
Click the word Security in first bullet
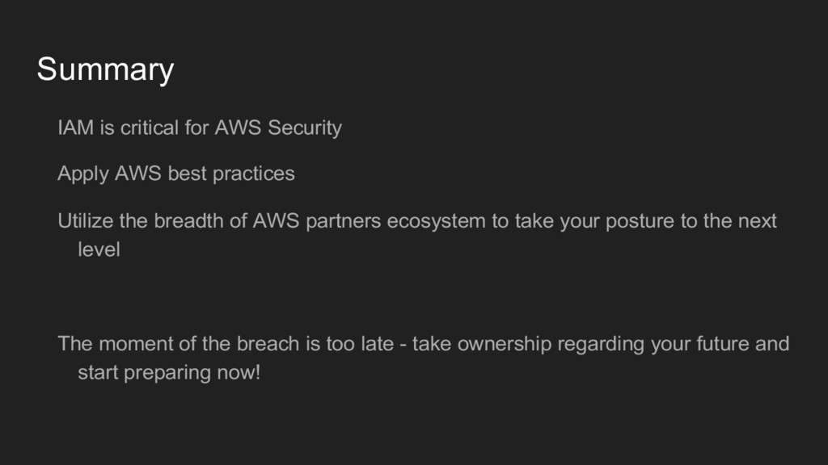pyautogui.click(x=305, y=128)
